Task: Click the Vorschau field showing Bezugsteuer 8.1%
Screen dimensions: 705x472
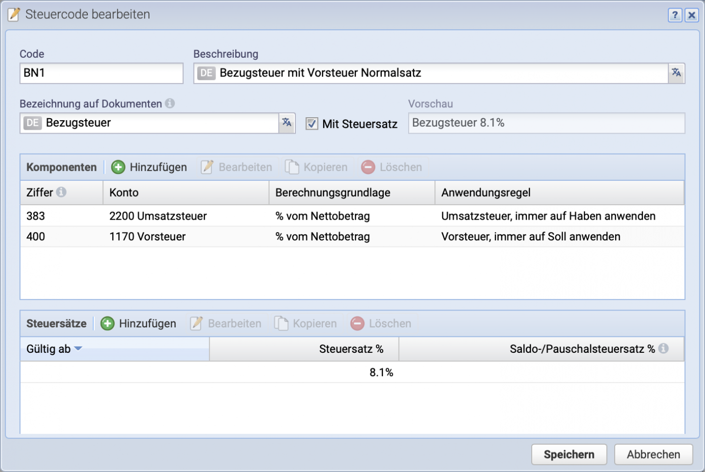Action: tap(547, 123)
